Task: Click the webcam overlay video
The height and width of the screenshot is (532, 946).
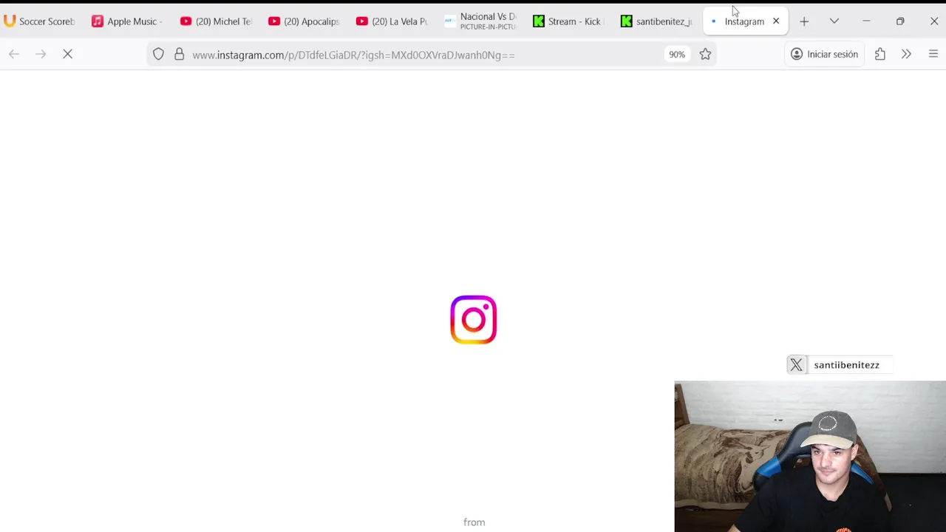Action: tap(810, 457)
